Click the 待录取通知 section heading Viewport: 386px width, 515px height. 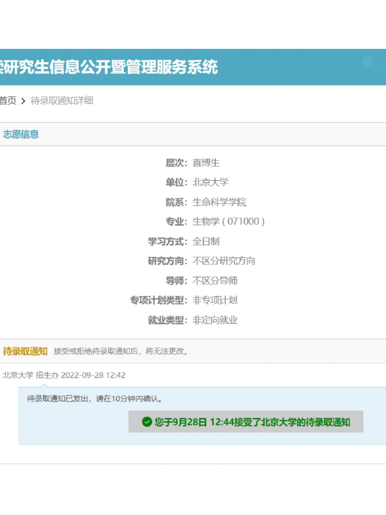pyautogui.click(x=25, y=351)
